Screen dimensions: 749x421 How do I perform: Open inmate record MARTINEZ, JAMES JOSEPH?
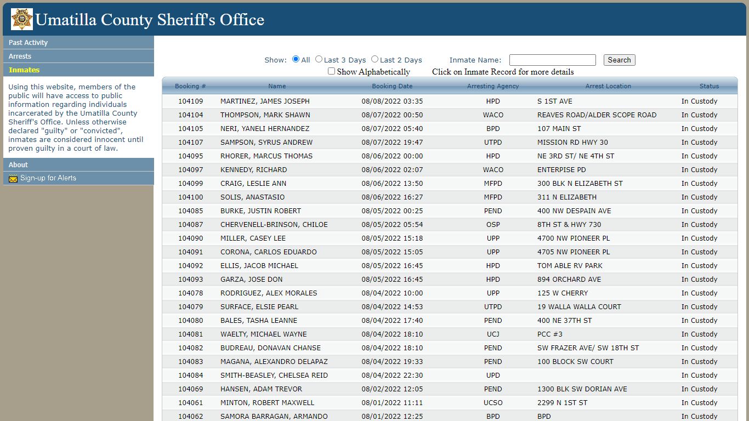(450, 101)
